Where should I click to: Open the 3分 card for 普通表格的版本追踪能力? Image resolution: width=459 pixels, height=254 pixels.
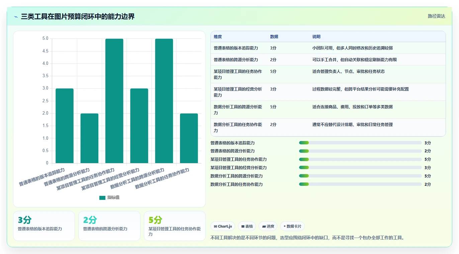point(44,226)
